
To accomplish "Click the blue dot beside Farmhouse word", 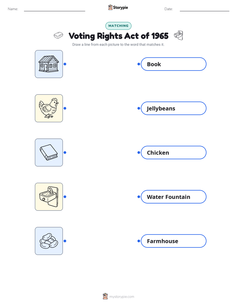I will 139,241.
